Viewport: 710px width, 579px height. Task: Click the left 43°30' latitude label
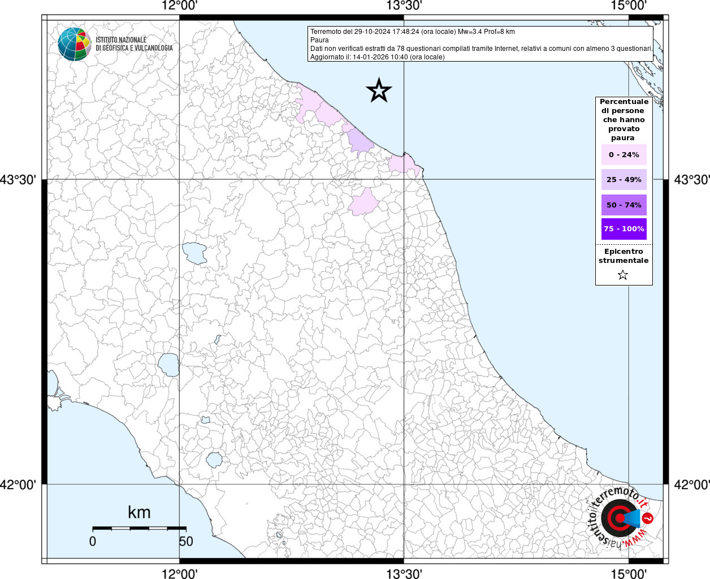(x=18, y=180)
